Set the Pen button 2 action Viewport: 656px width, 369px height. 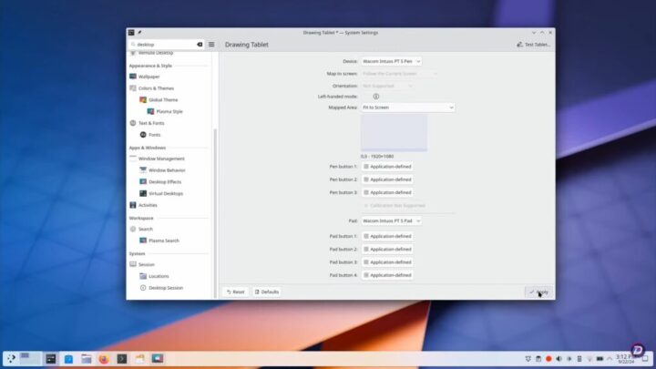click(x=387, y=179)
